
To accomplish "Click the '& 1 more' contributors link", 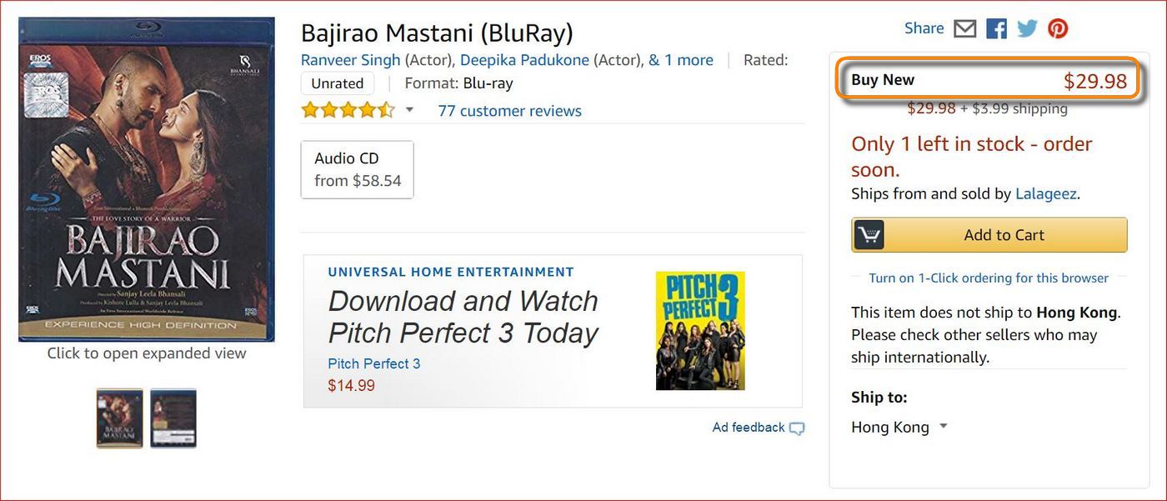I will tap(680, 60).
